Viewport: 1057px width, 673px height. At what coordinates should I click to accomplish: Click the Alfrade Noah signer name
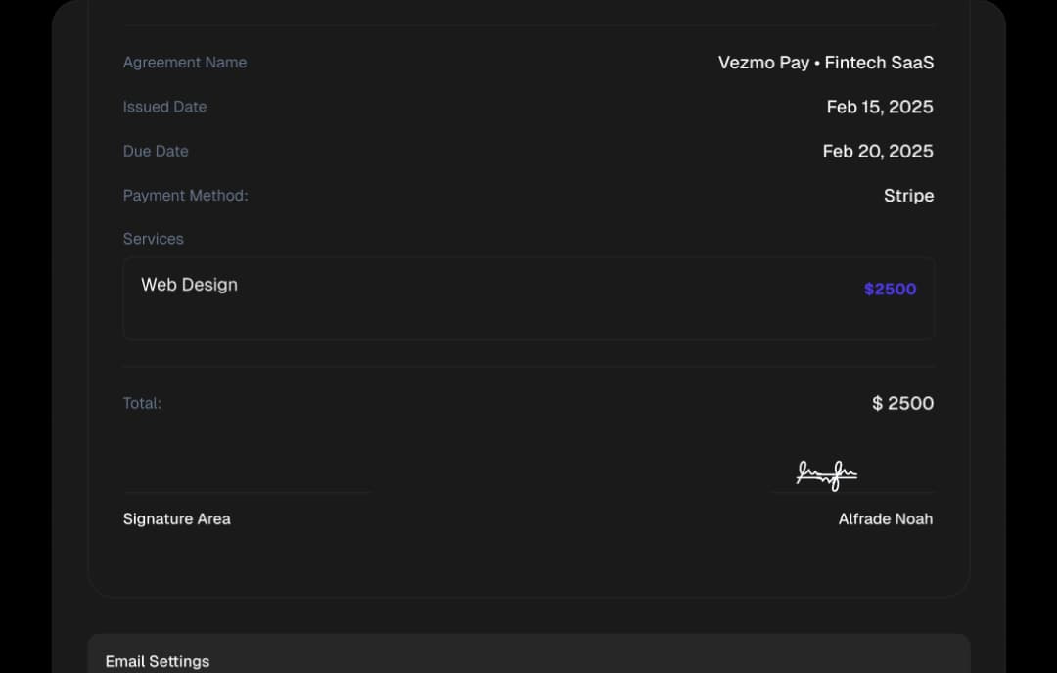885,519
